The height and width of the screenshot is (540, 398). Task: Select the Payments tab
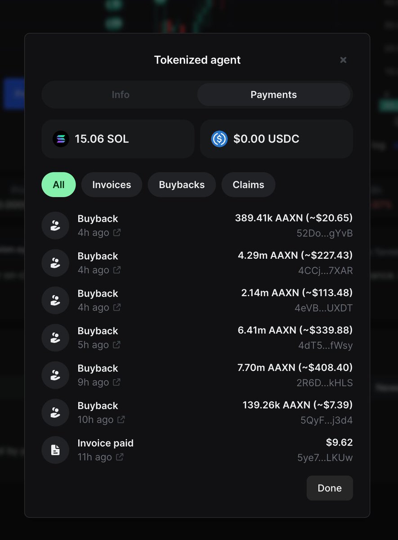(274, 95)
